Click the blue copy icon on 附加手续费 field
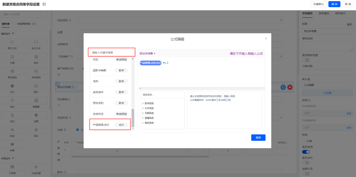 [283, 87]
